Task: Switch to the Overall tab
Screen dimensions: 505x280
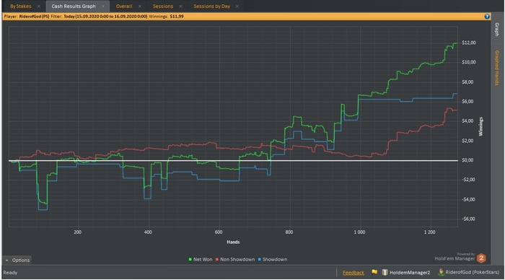Action: [124, 6]
